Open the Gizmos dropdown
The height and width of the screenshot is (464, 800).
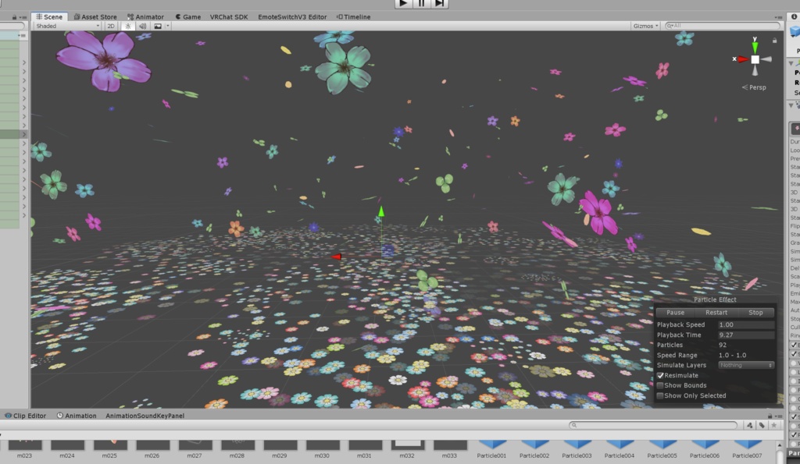tap(645, 26)
